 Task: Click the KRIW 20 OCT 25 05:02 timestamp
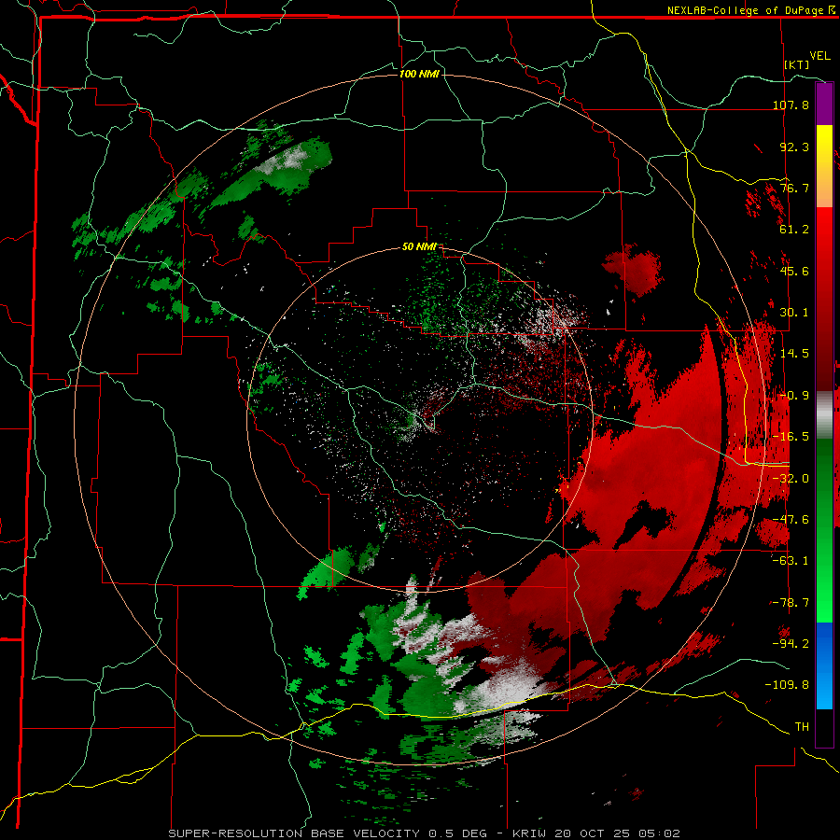(x=596, y=833)
